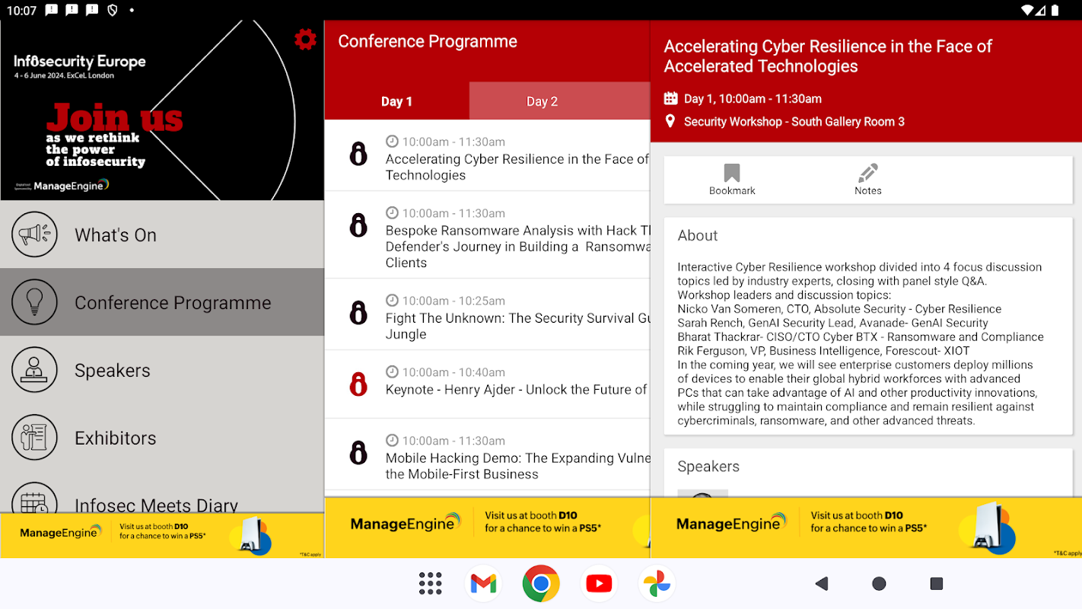The width and height of the screenshot is (1082, 609).
Task: Open the Fight The Unknown session
Action: coord(487,314)
